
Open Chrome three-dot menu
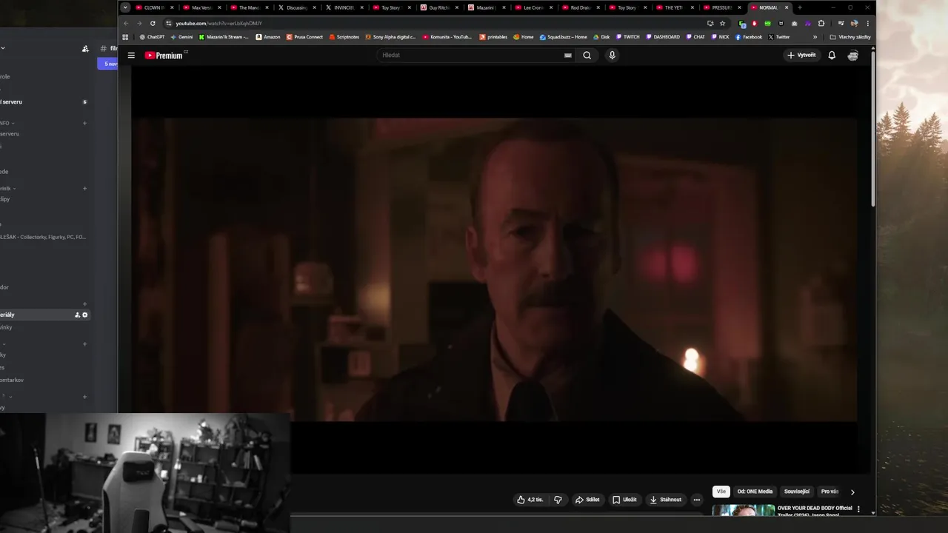867,23
